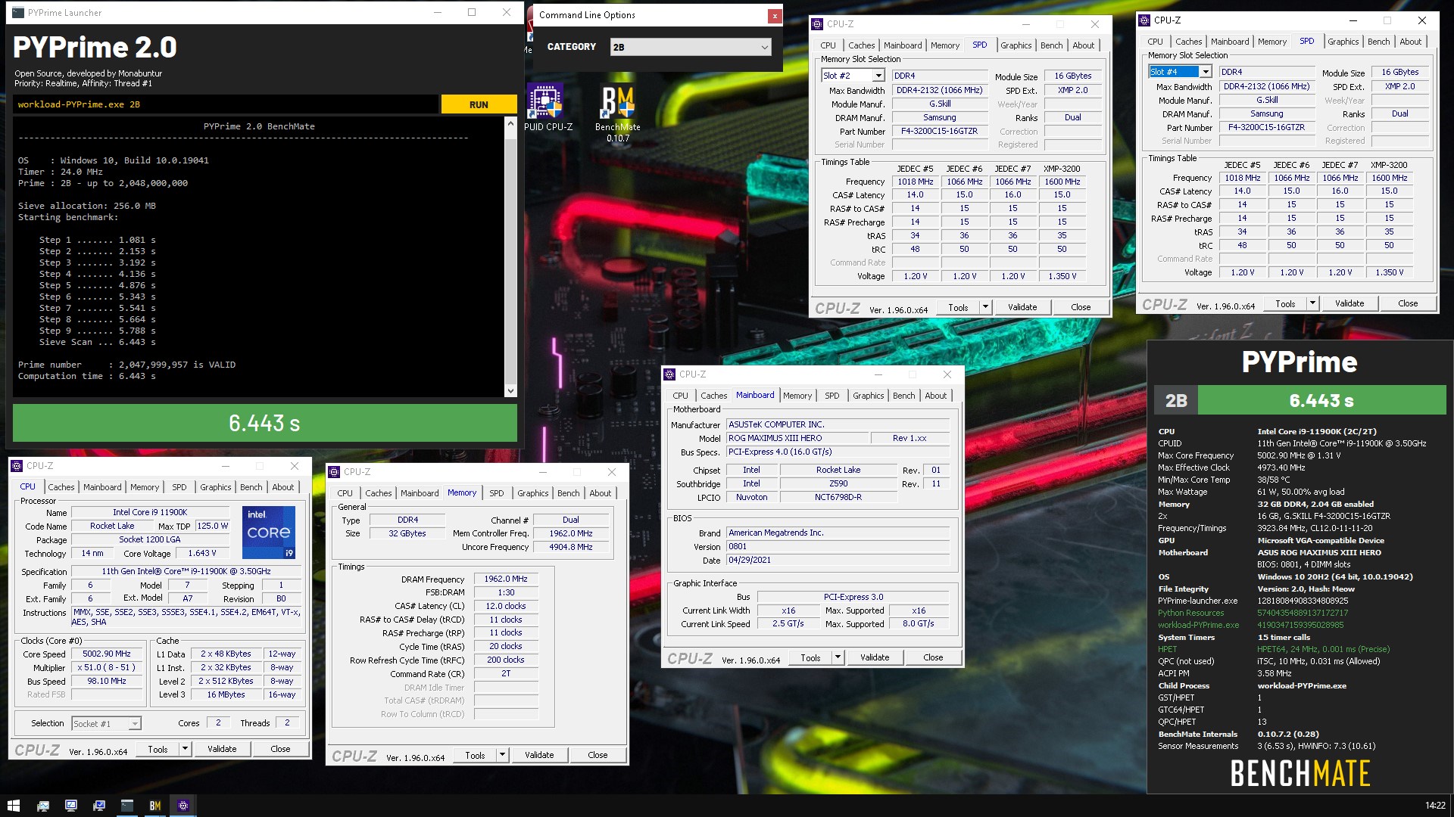Click the PYPrime Launcher title bar icon

point(18,13)
